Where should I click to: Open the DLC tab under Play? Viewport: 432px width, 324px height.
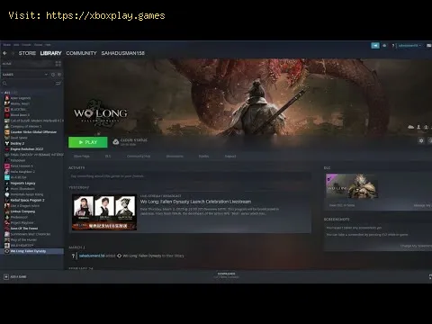108,157
